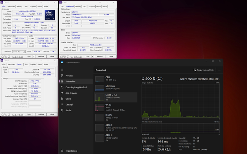Screen dimensions: 247x154
Task: Click the Task Manager app icon in title bar
Action: click(62, 62)
